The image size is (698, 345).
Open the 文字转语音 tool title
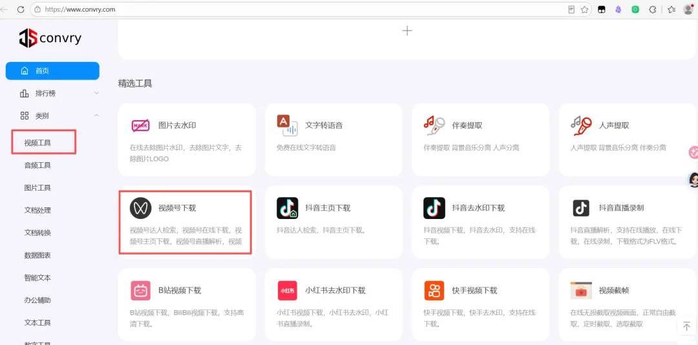pyautogui.click(x=324, y=125)
